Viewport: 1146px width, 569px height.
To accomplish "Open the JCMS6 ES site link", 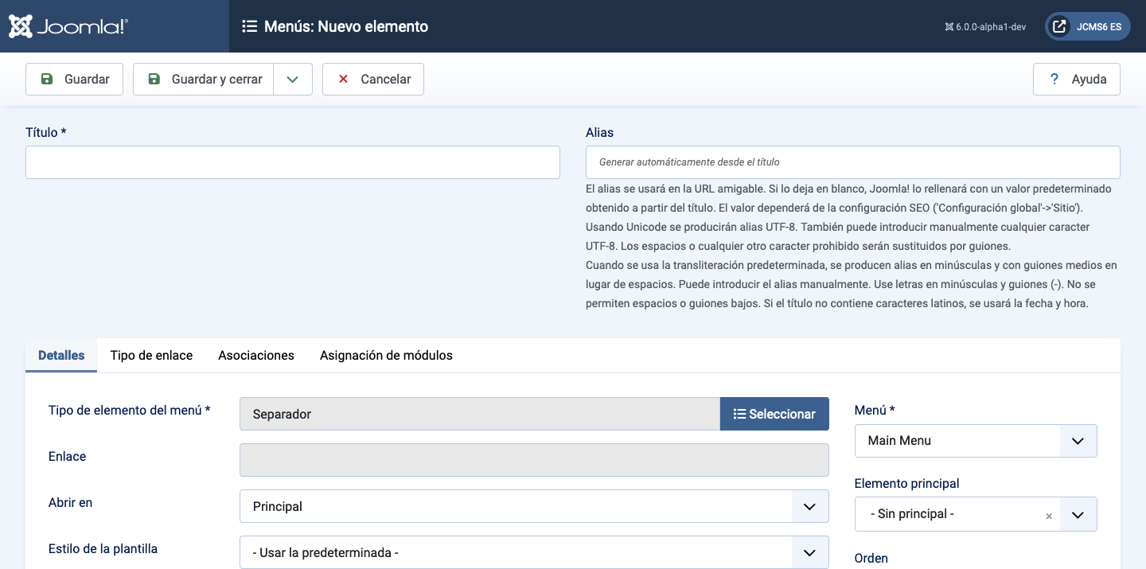I will point(1087,26).
